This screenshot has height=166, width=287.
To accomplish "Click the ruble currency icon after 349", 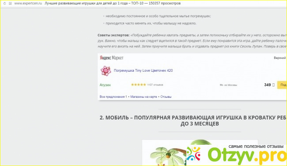I will click(x=273, y=85).
